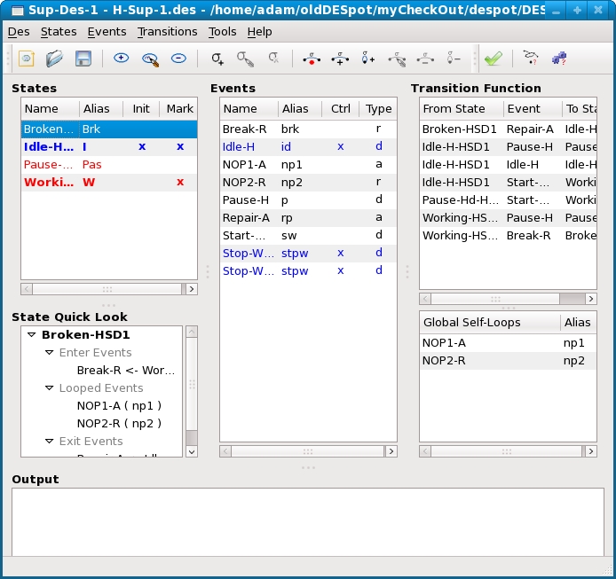Click the Add Event sigma-plus icon
616x579 pixels.
pos(217,59)
